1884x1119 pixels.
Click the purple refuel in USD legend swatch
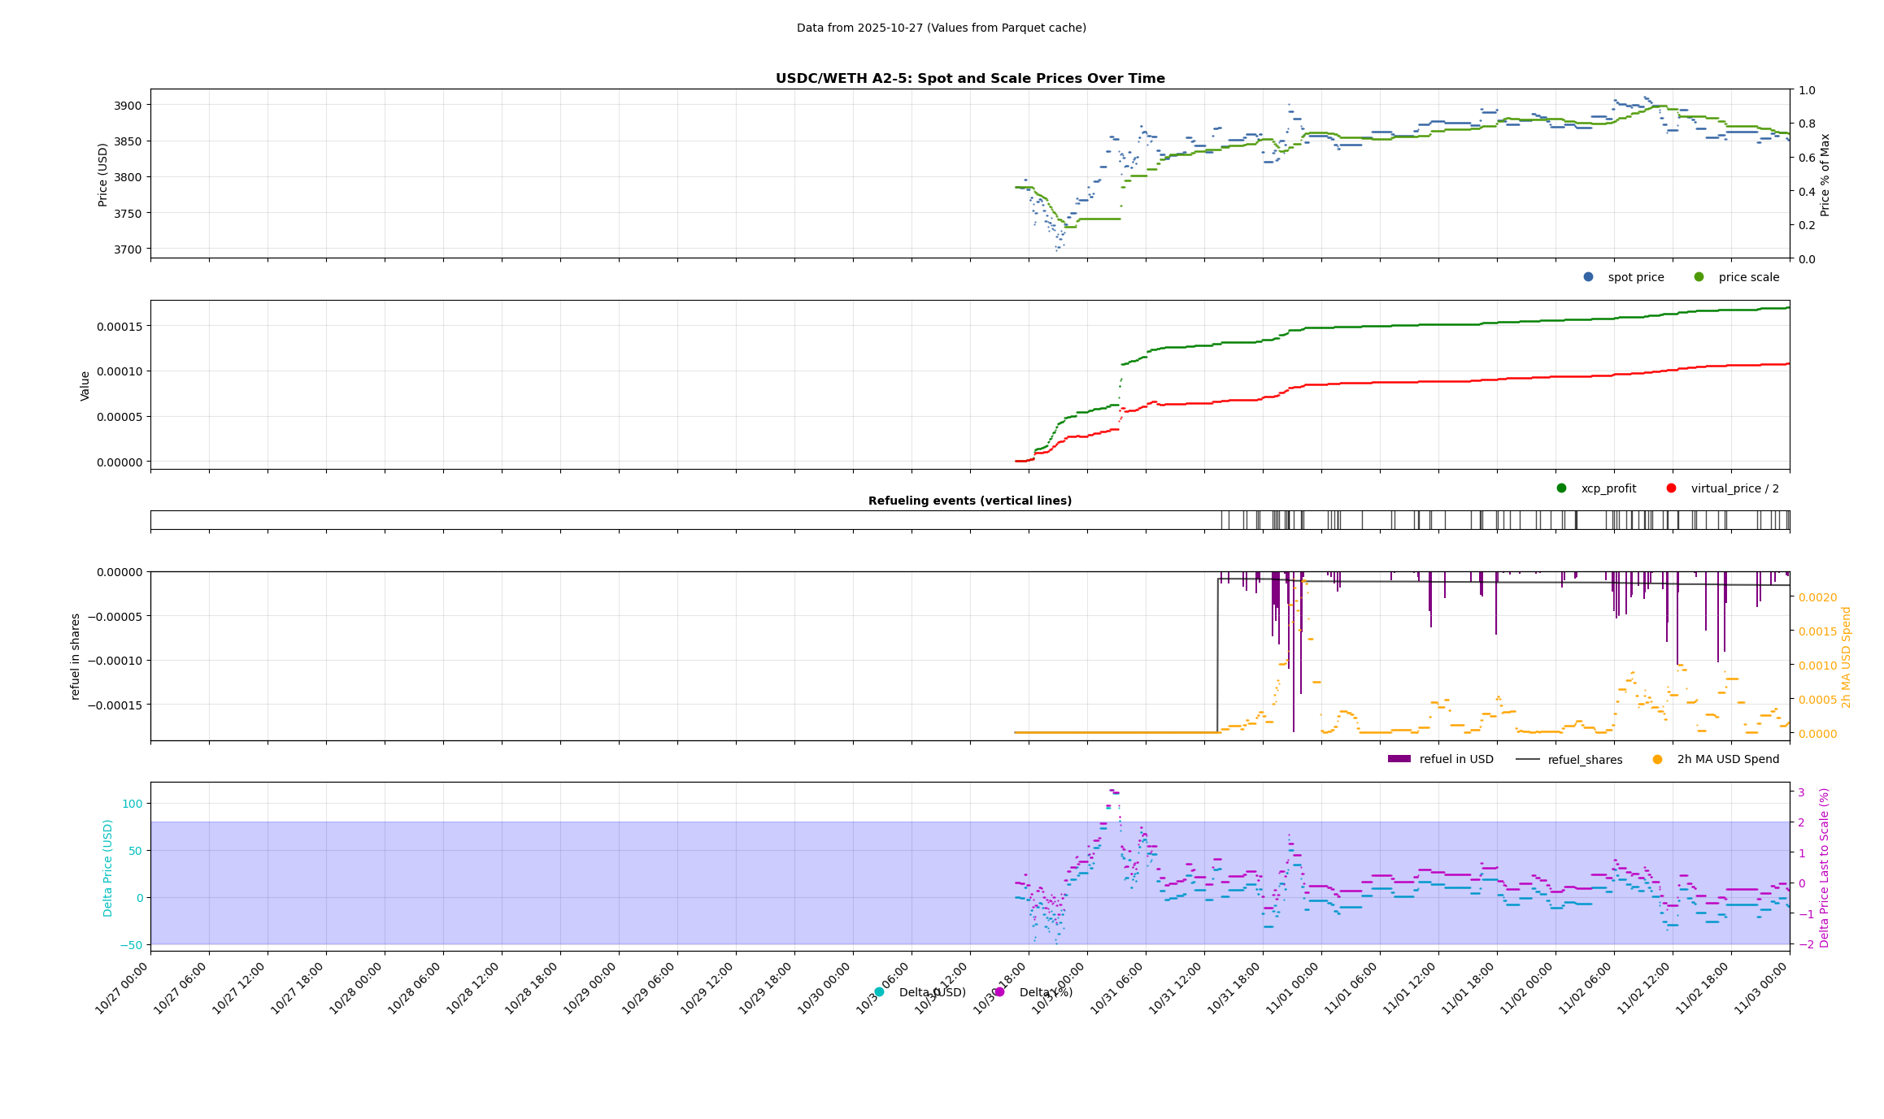coord(1399,759)
